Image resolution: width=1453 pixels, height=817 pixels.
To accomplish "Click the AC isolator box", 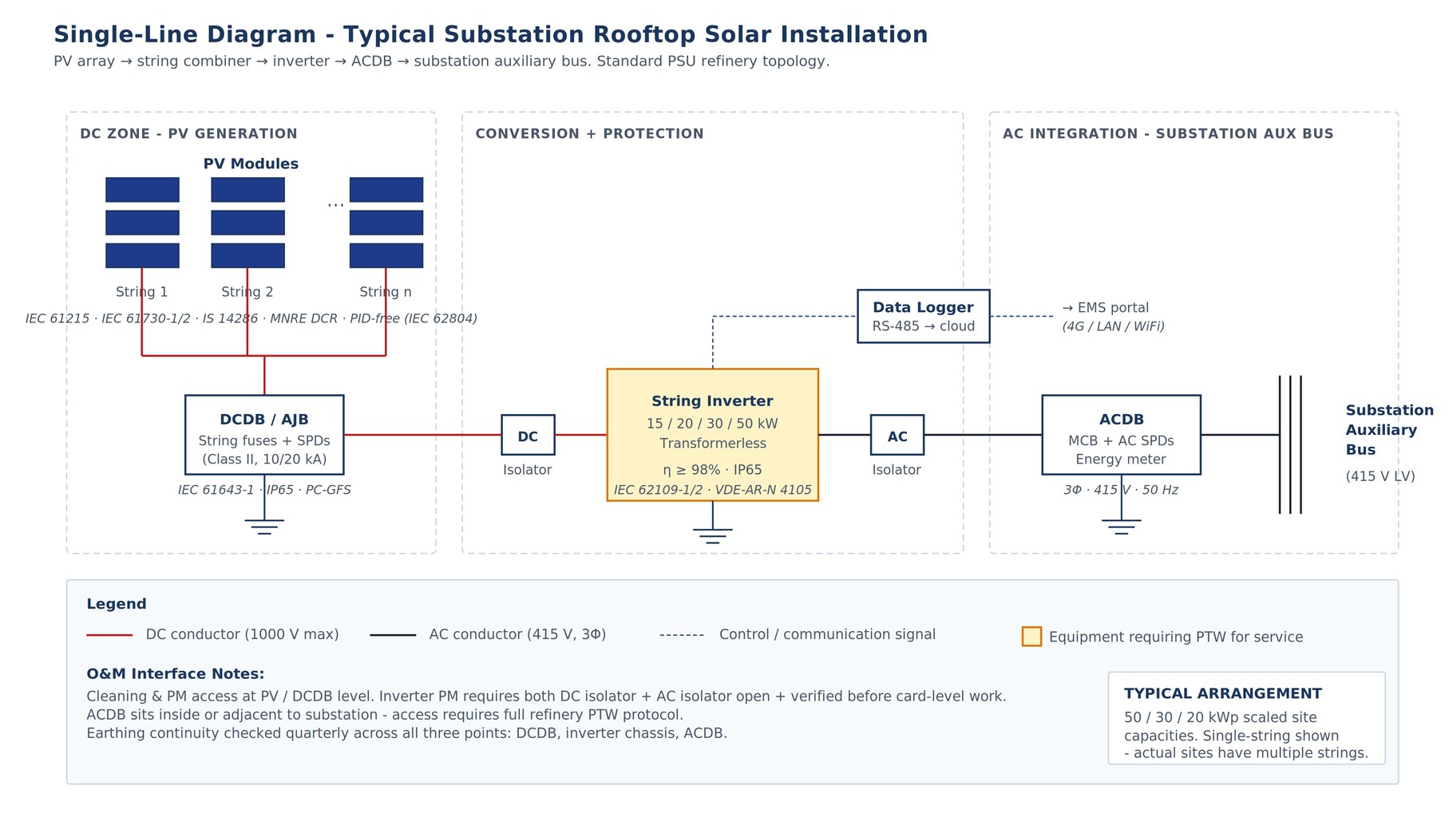I will pyautogui.click(x=897, y=435).
